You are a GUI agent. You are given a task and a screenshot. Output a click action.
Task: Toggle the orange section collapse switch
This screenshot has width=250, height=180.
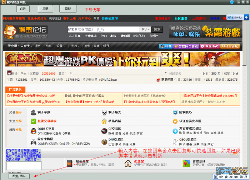[234, 153]
